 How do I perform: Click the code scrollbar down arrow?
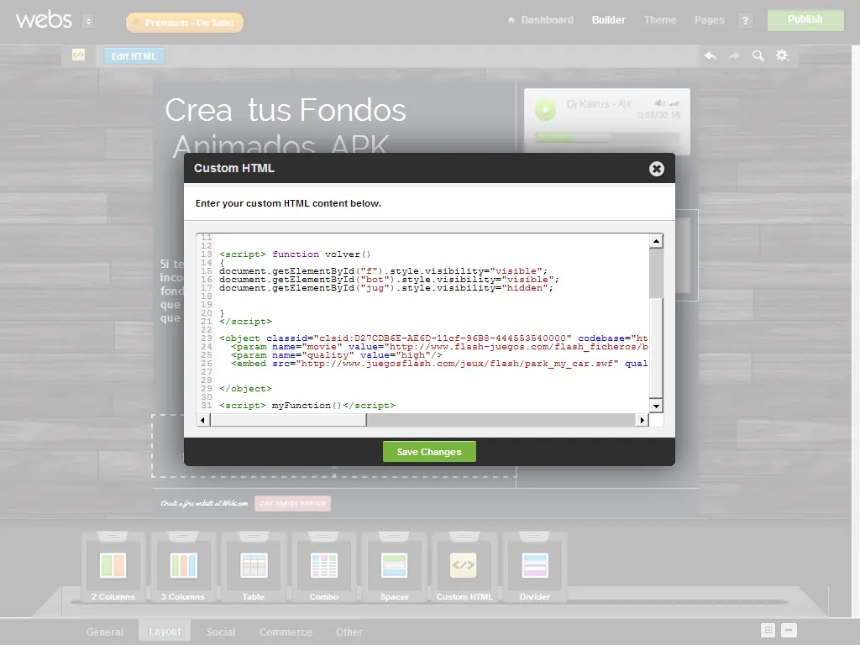656,406
